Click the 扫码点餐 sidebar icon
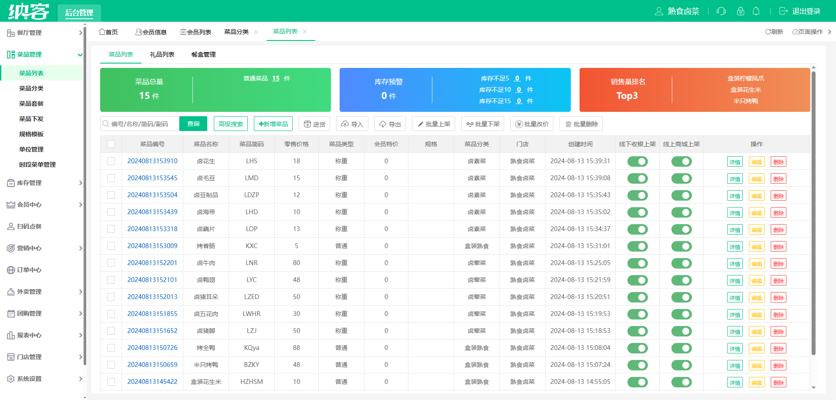 (x=11, y=226)
